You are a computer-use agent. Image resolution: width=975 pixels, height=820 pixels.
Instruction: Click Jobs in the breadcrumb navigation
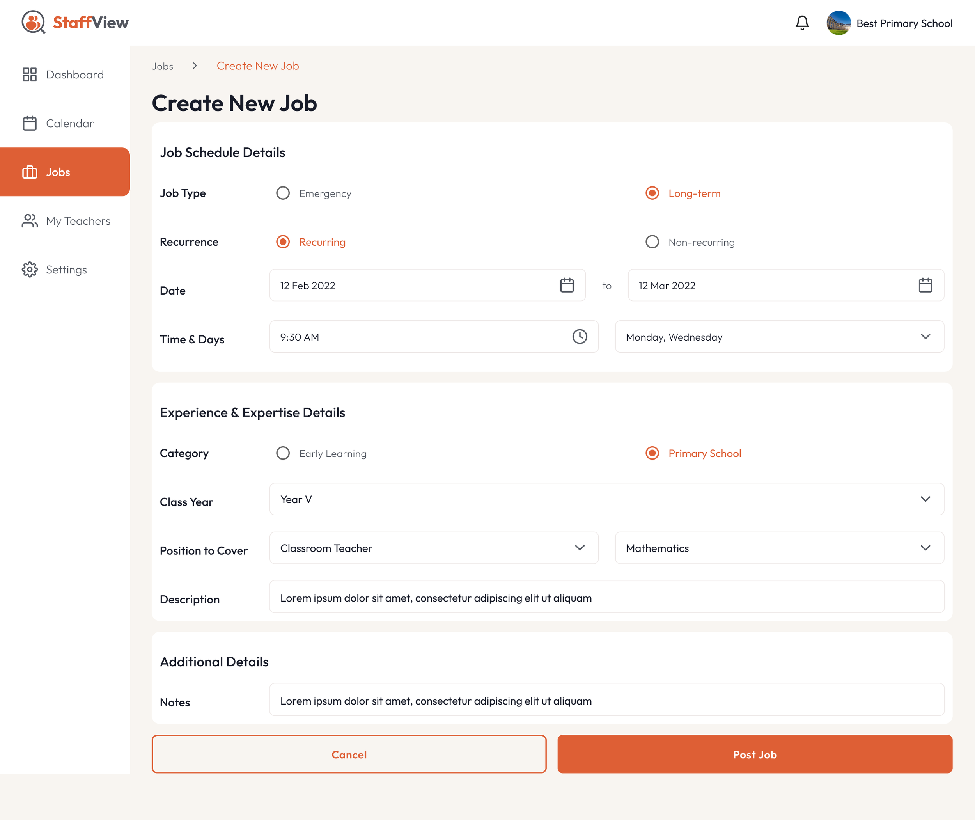(x=162, y=66)
